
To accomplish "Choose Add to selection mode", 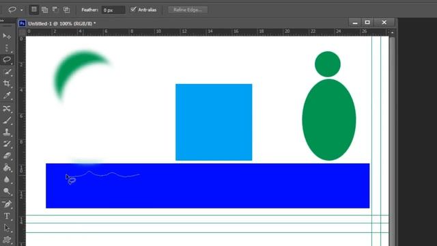I will coord(44,10).
